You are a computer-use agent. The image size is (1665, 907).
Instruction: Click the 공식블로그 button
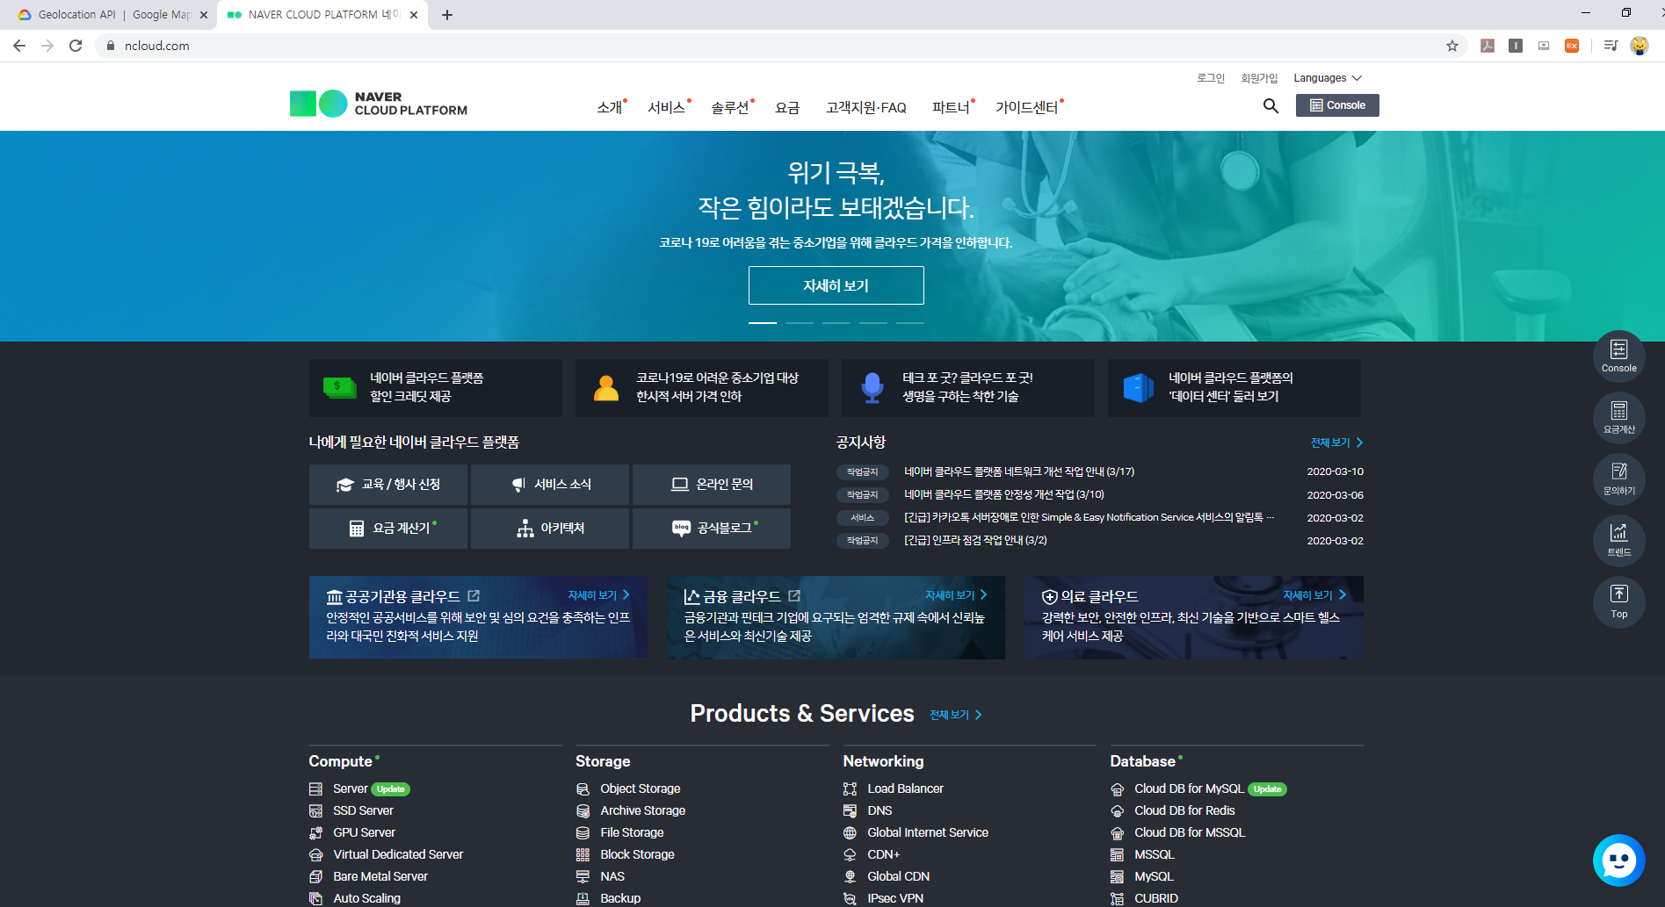click(x=712, y=529)
